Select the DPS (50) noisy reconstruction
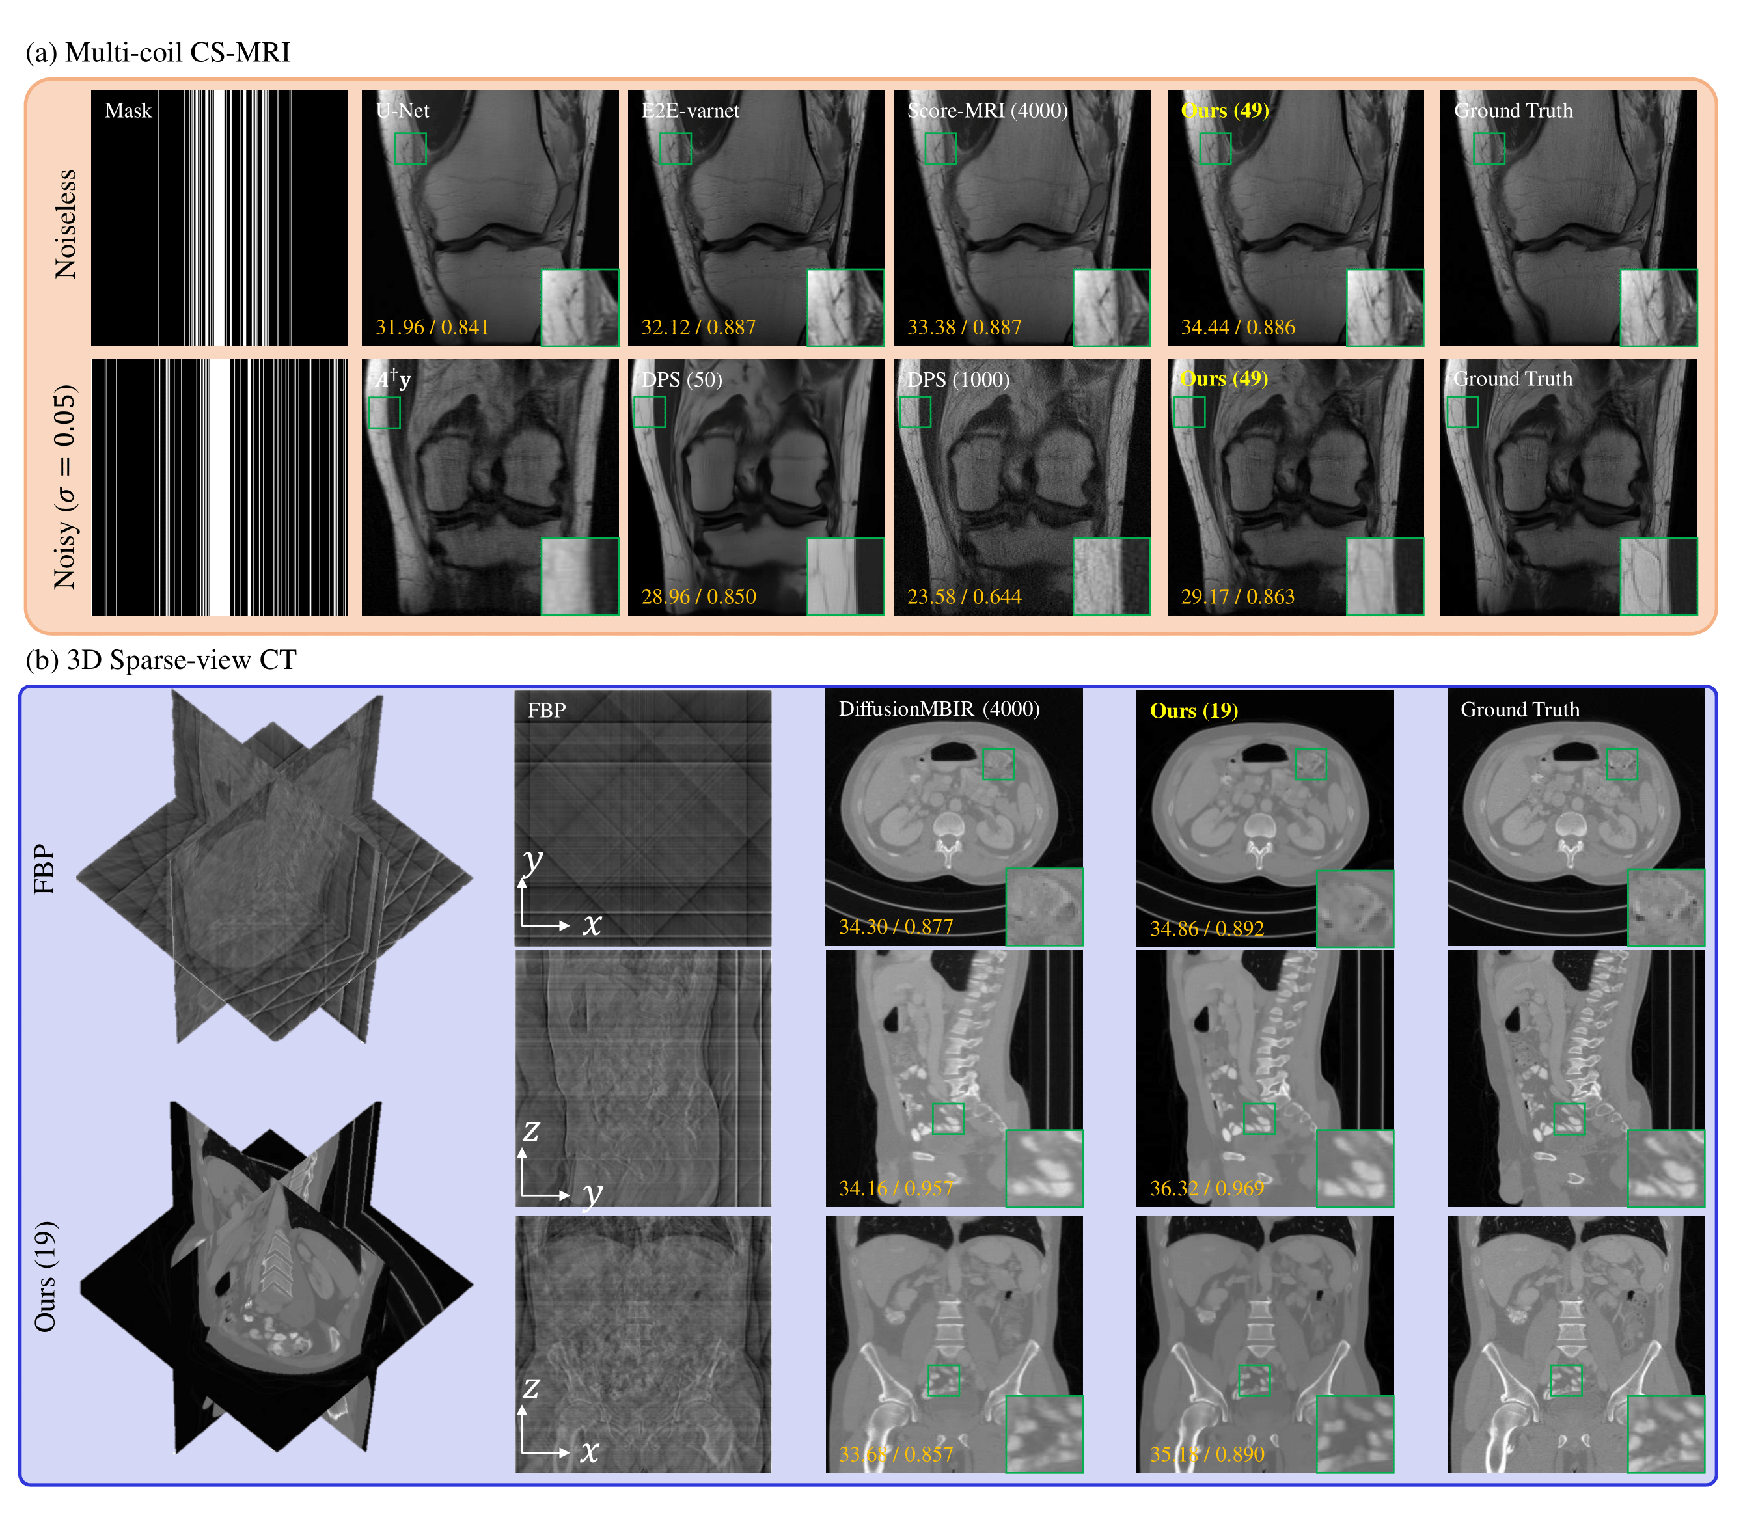 pos(756,486)
